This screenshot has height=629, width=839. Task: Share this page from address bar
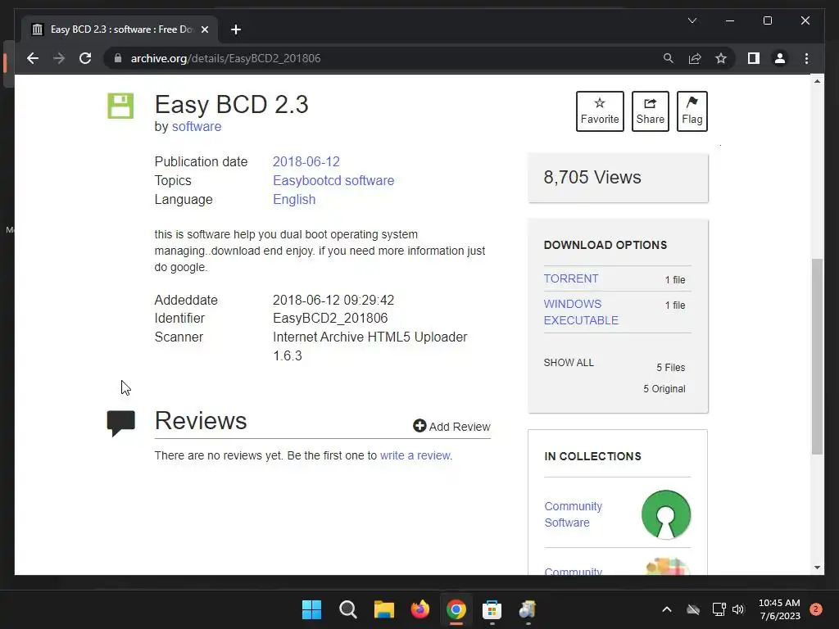pos(695,58)
